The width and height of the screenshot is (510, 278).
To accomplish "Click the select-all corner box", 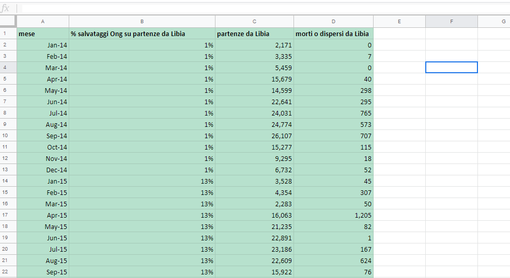I will [8, 21].
